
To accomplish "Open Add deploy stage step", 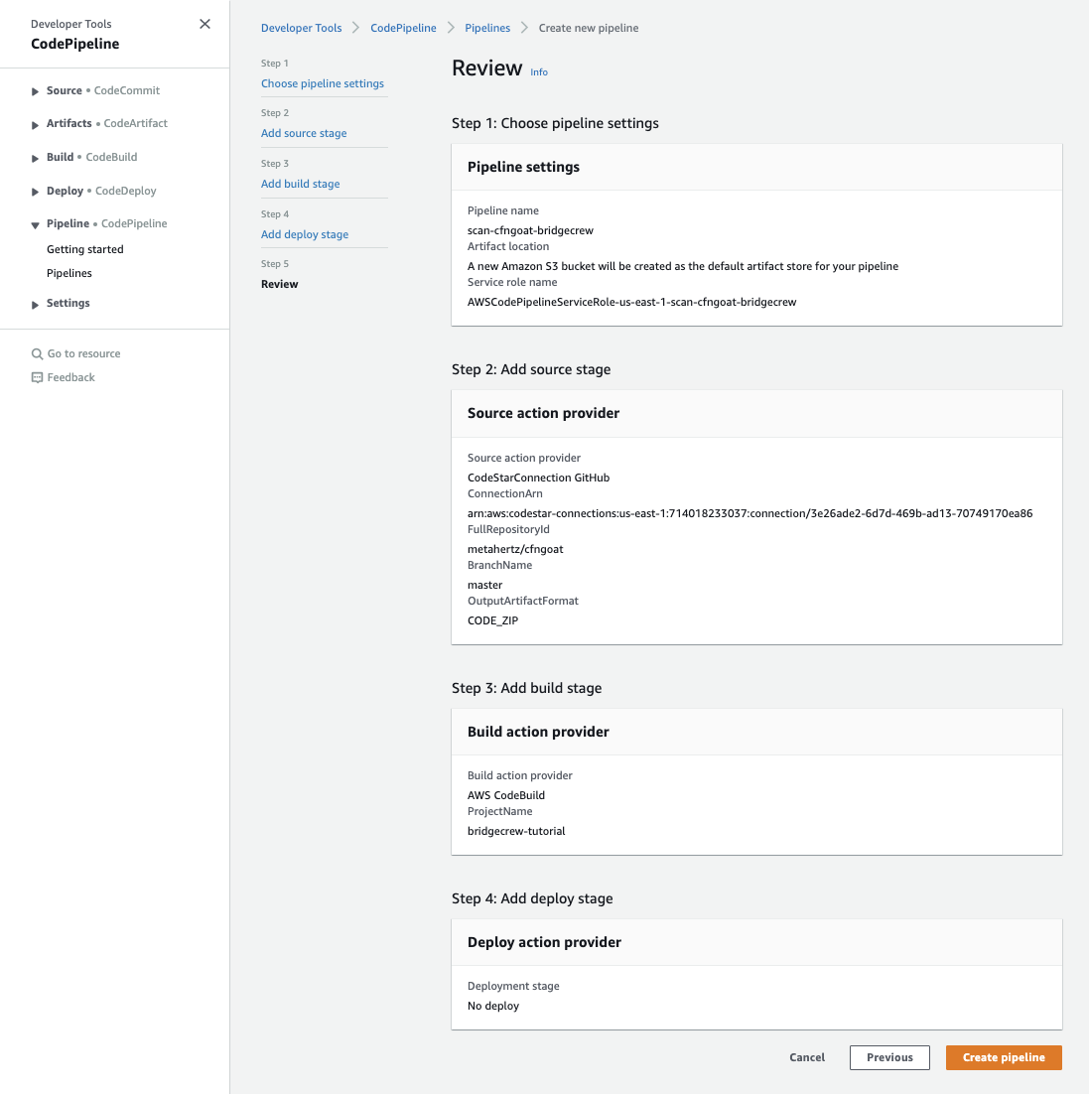I will [x=305, y=234].
